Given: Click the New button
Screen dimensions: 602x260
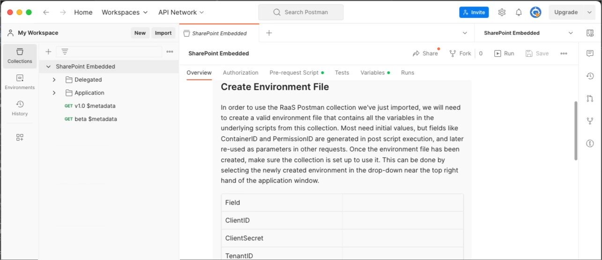Looking at the screenshot, I should [x=140, y=33].
